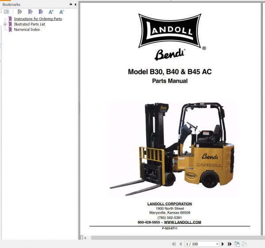Click the Landoll logo at page top

[170, 31]
